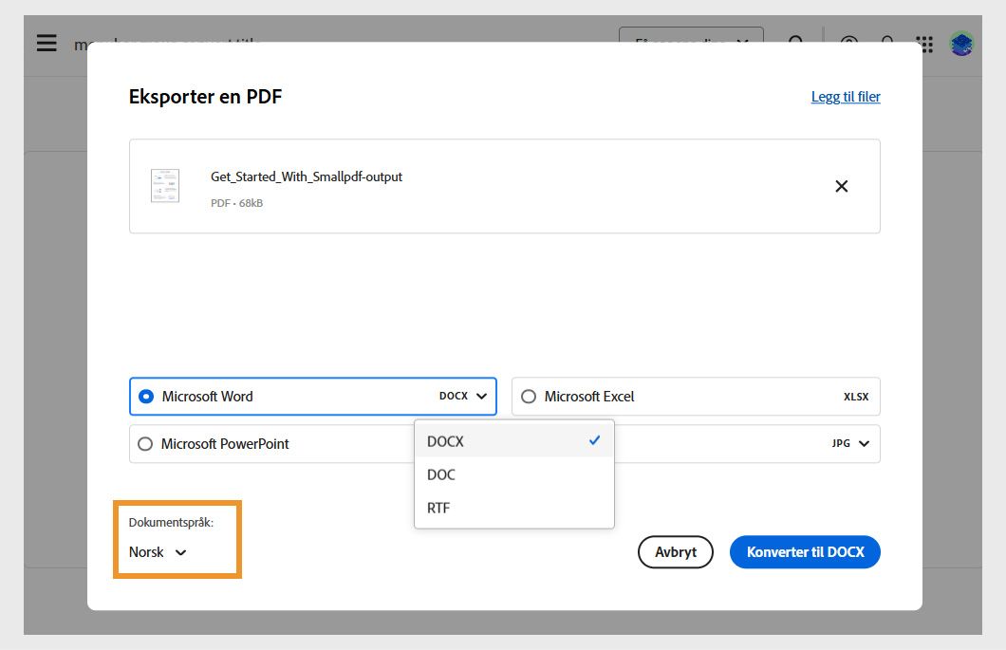
Task: Click Konverter til DOCX
Action: click(805, 551)
